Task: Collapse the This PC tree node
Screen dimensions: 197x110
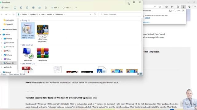Action: pos(1,35)
